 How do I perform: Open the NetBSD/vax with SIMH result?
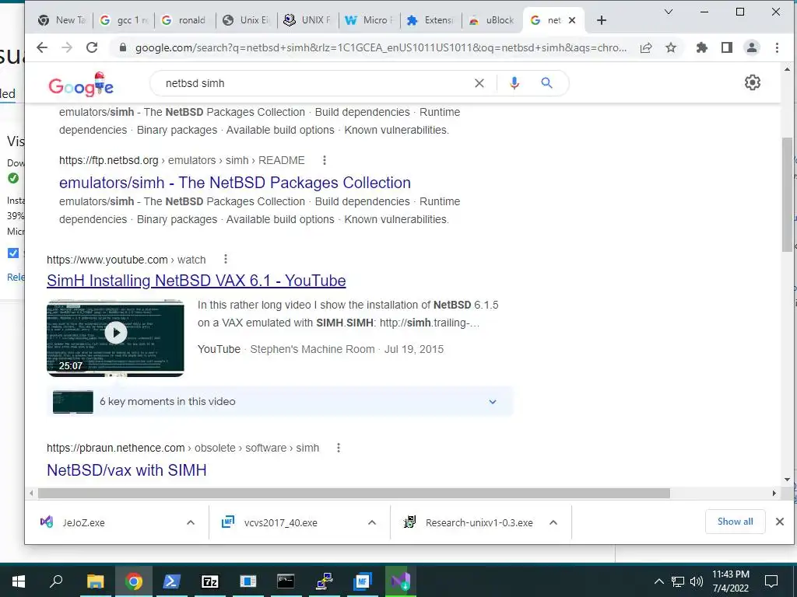127,470
